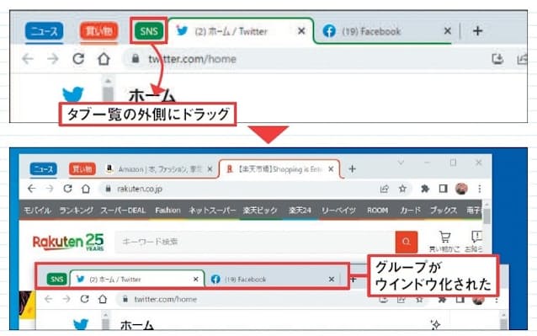Open the スーパーDEAL link in Rakuten nav bar
Screen dimensions: 537x336
click(x=123, y=210)
